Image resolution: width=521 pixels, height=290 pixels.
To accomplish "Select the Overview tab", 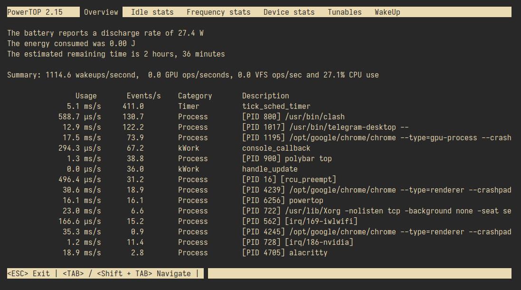I will (101, 12).
